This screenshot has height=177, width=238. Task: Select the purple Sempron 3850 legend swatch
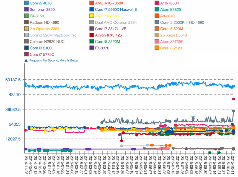[x=26, y=9]
